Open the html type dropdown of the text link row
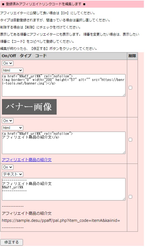145x247 pixels. [12, 128]
